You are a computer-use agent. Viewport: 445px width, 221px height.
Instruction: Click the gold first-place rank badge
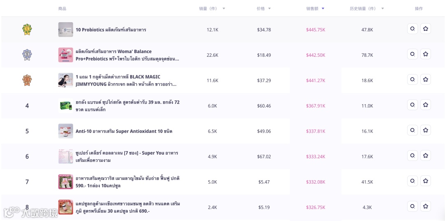pos(27,30)
